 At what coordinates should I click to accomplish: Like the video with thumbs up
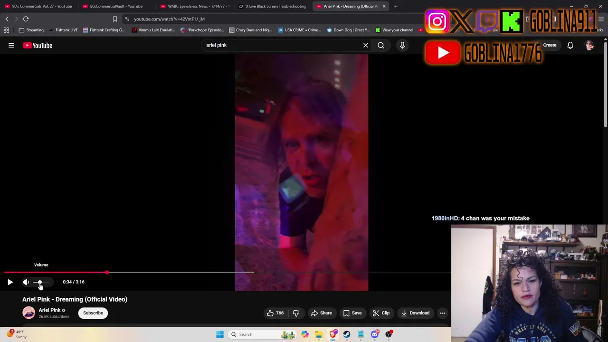coord(275,313)
